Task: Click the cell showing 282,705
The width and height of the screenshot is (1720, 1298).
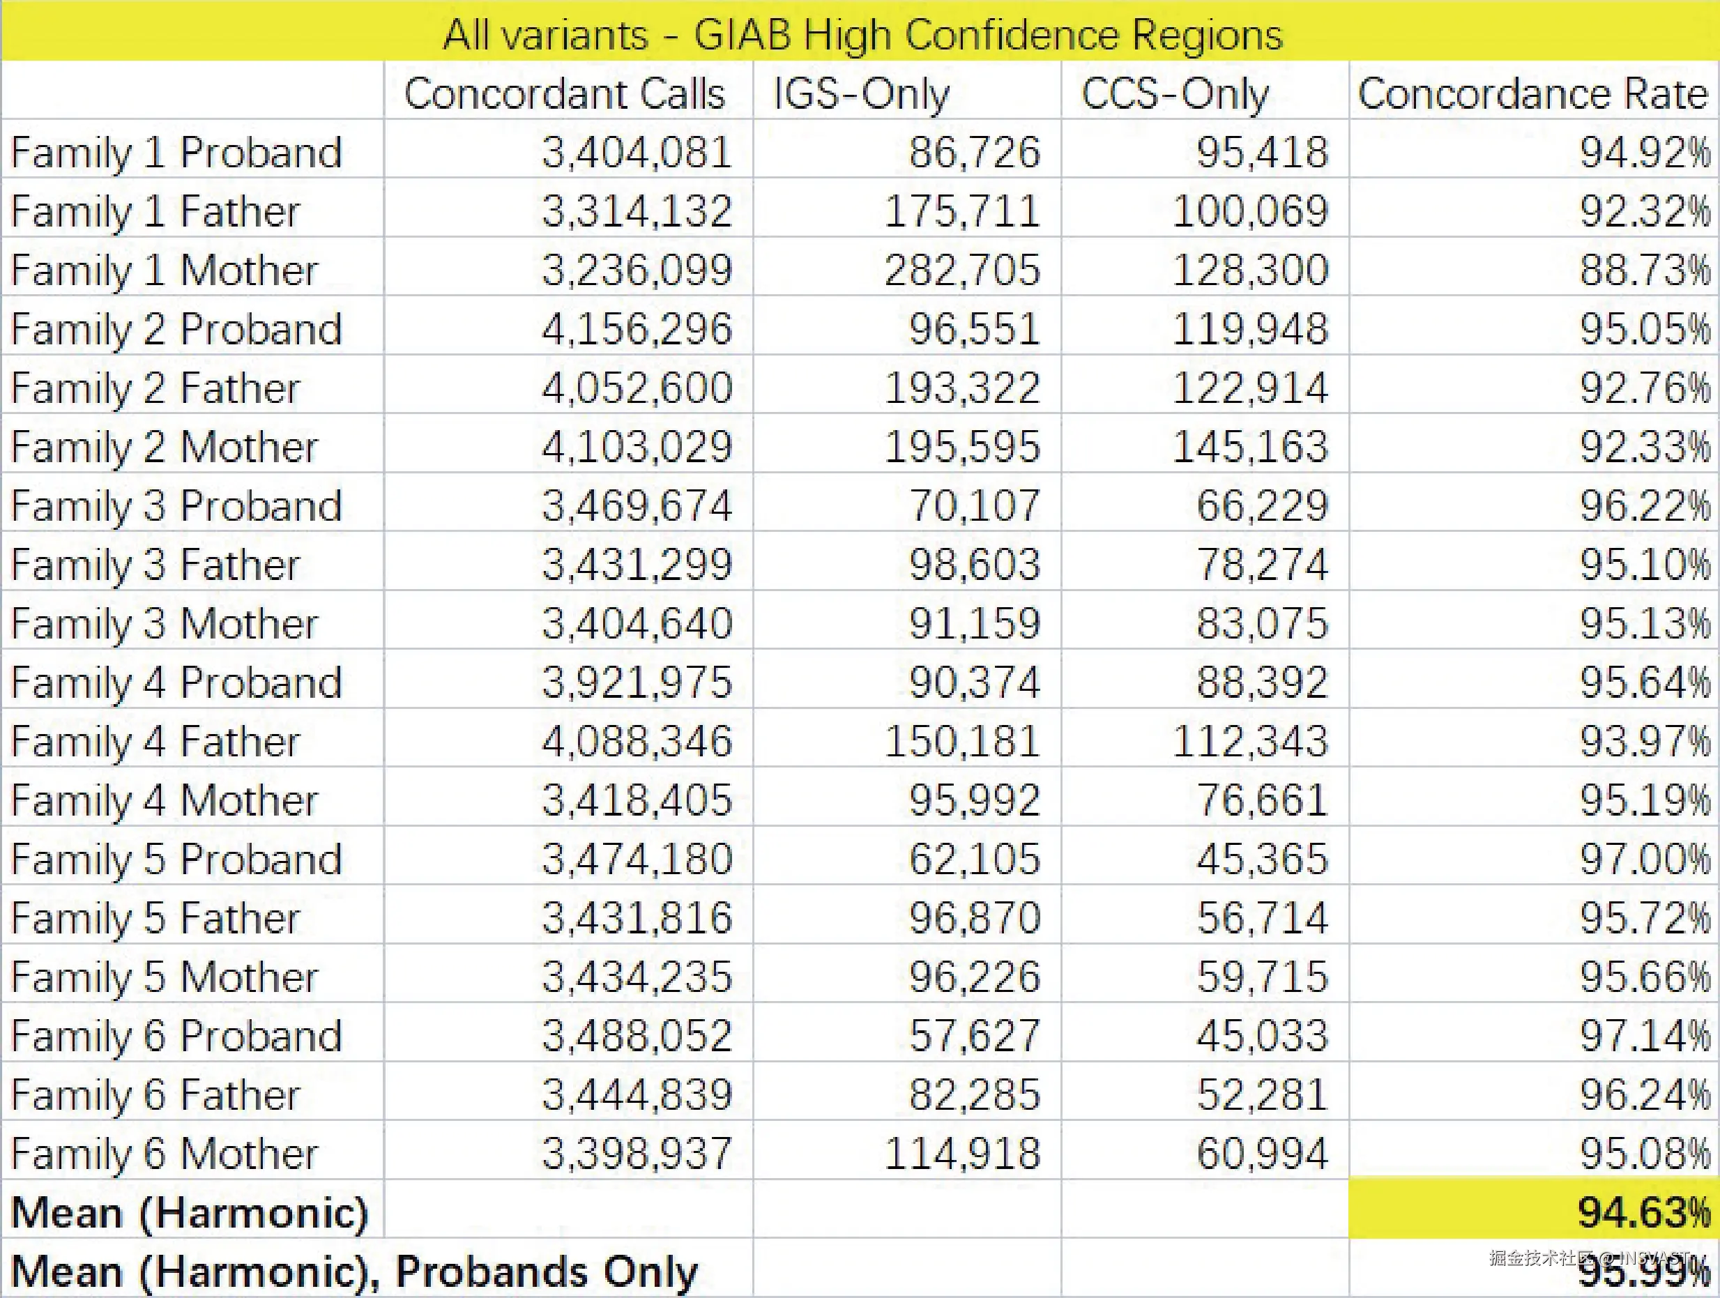Action: pyautogui.click(x=961, y=270)
